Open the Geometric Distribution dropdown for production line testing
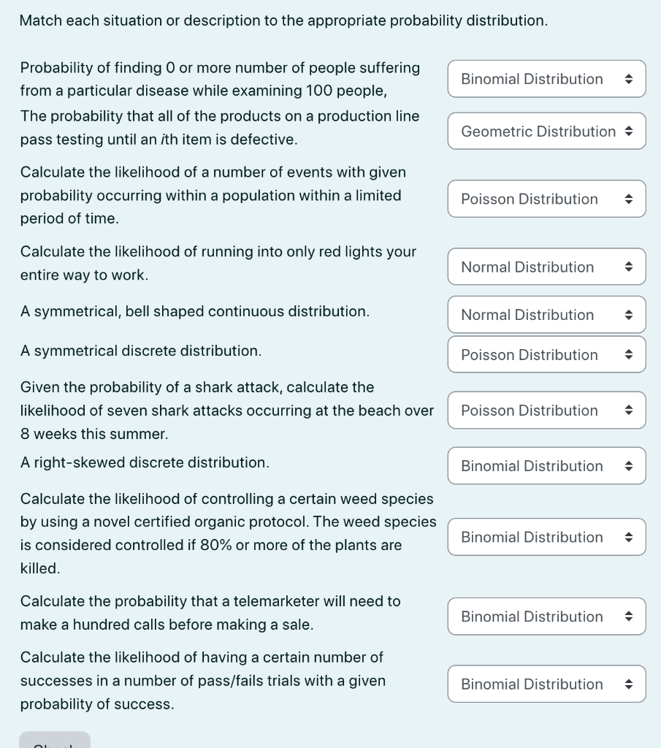Screen dimensions: 661x748 tap(546, 131)
